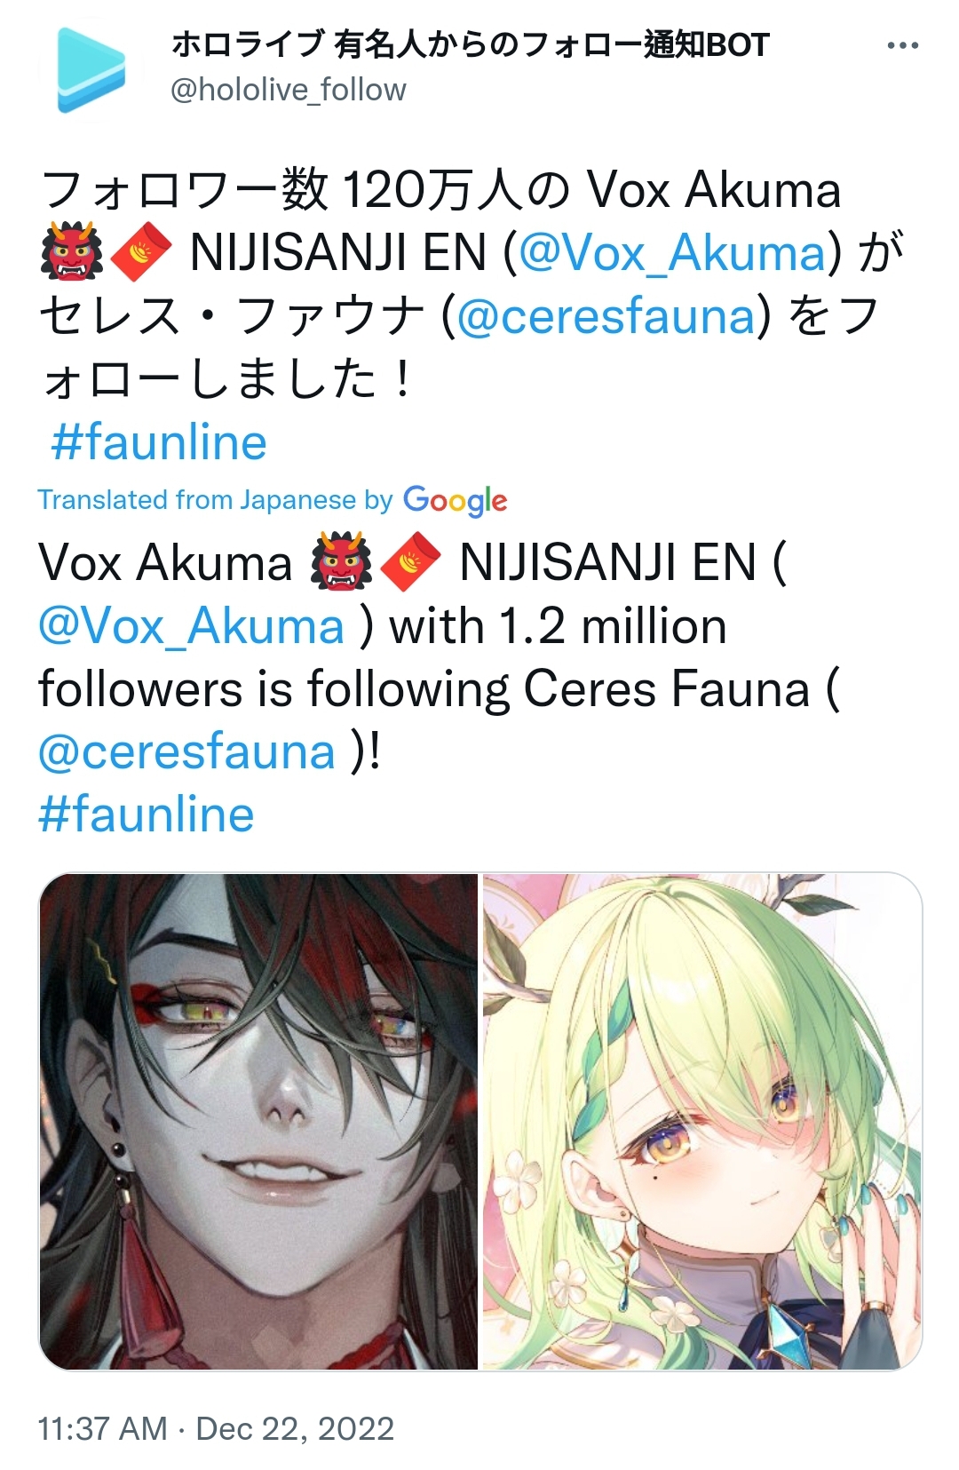
Task: Open @ceresfauna mention in English translation
Action: click(186, 751)
